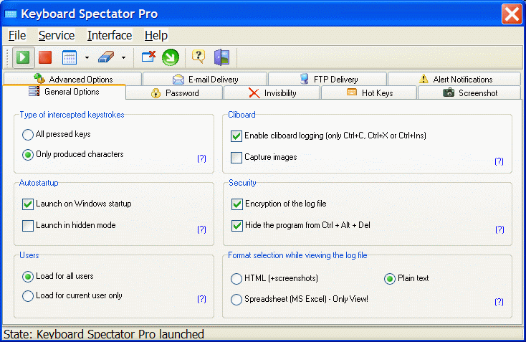526x342 pixels.
Task: Enable Launch in hidden mode checkbox
Action: tap(28, 226)
